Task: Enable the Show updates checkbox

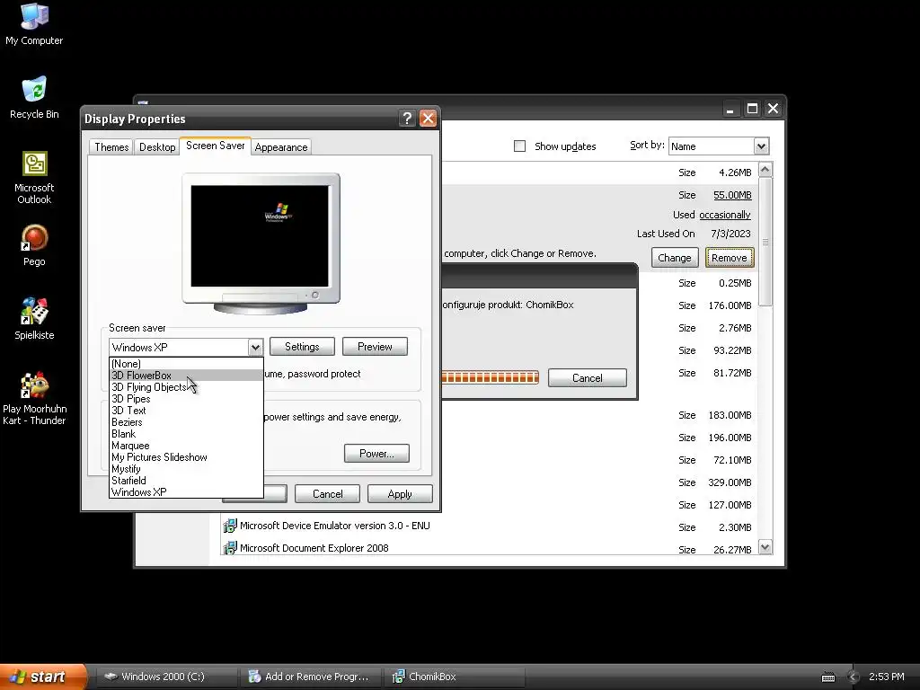Action: pos(520,146)
